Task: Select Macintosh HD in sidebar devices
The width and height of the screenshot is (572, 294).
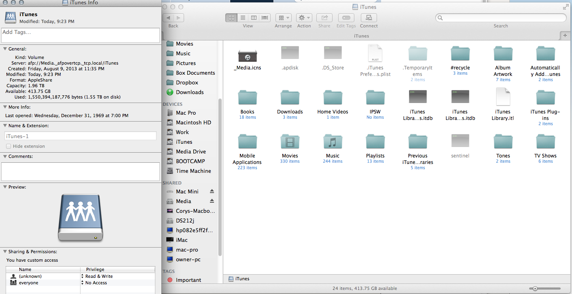Action: click(x=193, y=122)
